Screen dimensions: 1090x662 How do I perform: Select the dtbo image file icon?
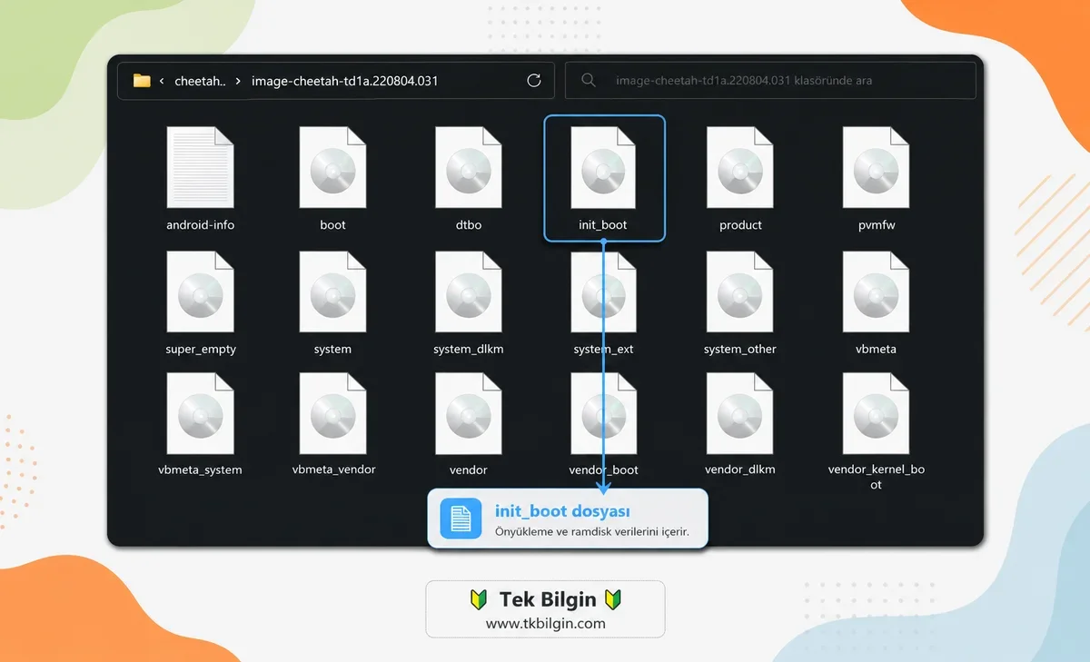tap(469, 167)
